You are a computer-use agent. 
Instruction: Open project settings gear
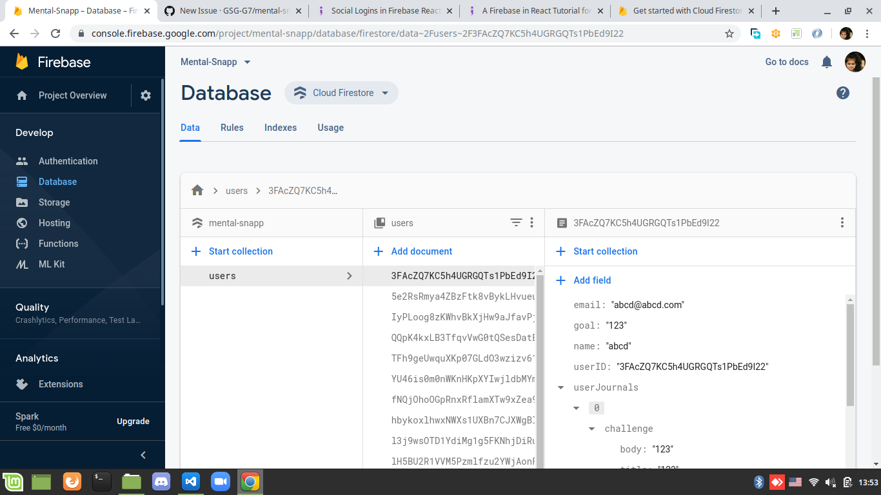(145, 95)
